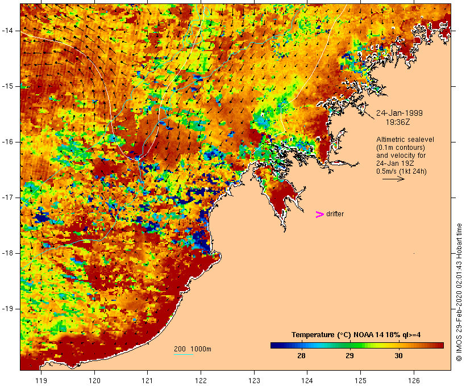Viewport: 466px width, 386px height.
Task: Click the latitude label '-14'
Action: 7,31
